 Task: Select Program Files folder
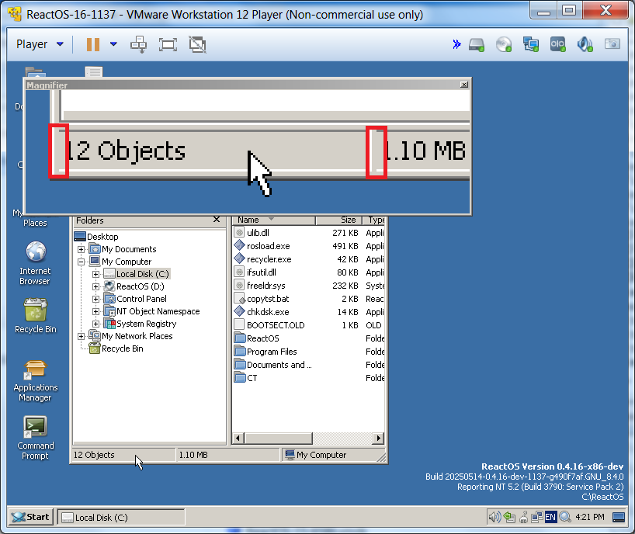coord(272,352)
